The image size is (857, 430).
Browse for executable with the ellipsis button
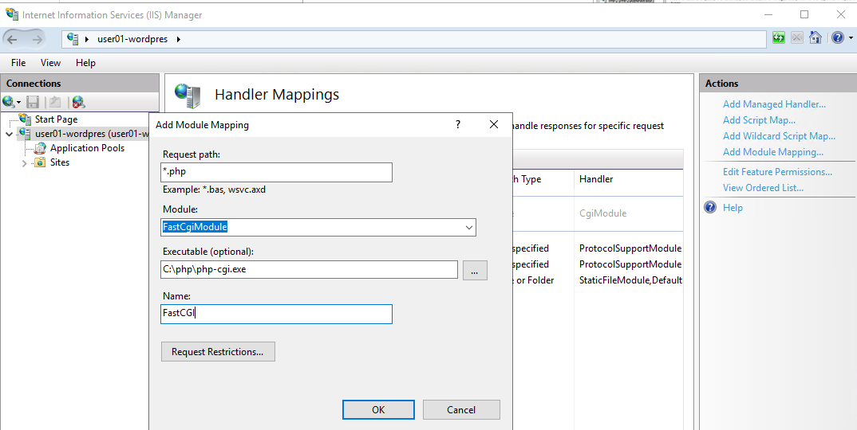(x=475, y=270)
